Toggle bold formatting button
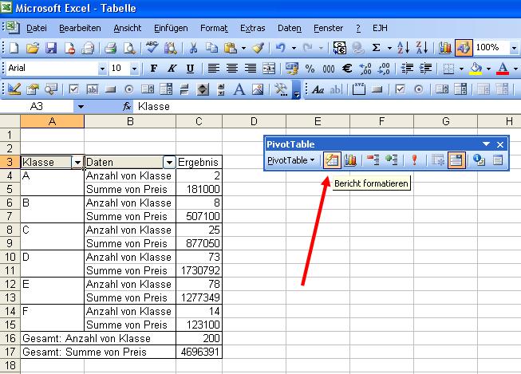Image resolution: width=521 pixels, height=374 pixels. (x=153, y=69)
